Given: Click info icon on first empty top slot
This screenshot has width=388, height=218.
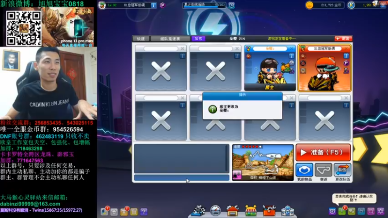Looking at the screenshot, I should (182, 56).
